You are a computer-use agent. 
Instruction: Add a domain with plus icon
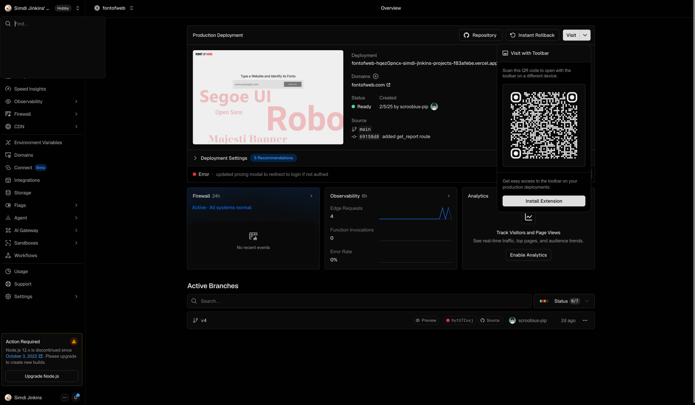point(376,76)
